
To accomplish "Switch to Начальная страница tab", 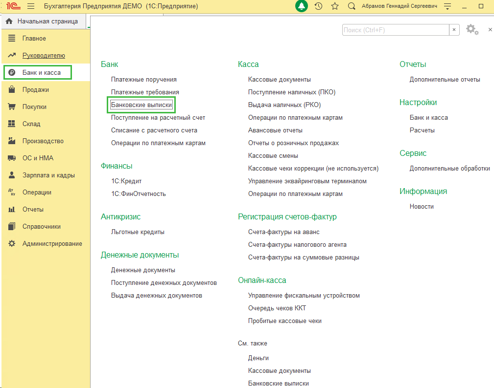I will 47,21.
